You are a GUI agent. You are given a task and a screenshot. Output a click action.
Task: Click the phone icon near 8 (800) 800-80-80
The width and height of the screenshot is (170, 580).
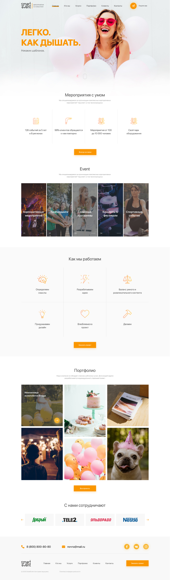click(23, 547)
